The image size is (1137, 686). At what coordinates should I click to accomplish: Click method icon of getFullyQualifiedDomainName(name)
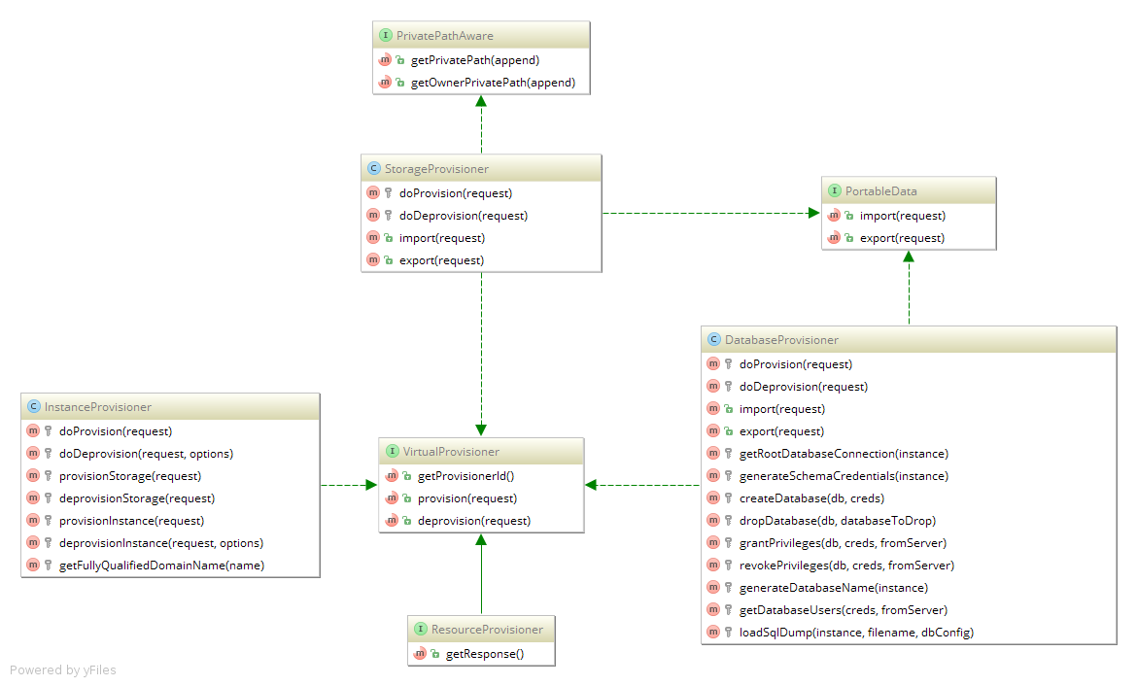click(x=33, y=565)
